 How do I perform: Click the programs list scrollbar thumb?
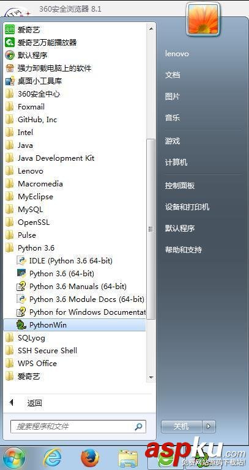151,229
